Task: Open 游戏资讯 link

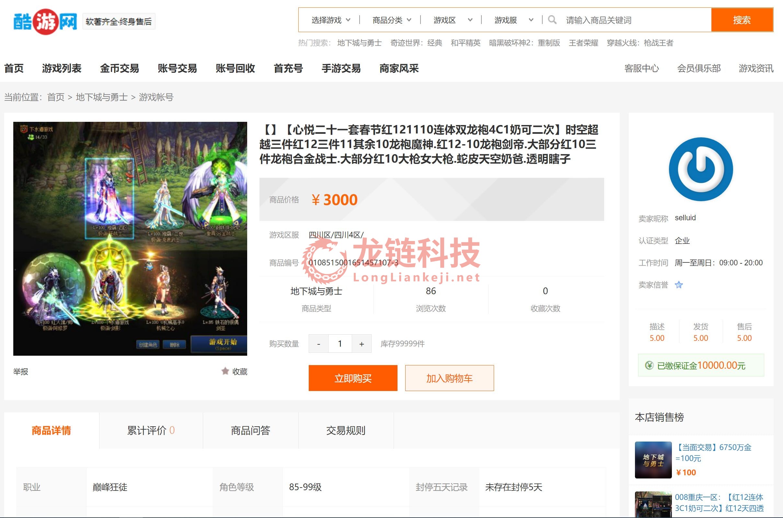Action: [756, 68]
